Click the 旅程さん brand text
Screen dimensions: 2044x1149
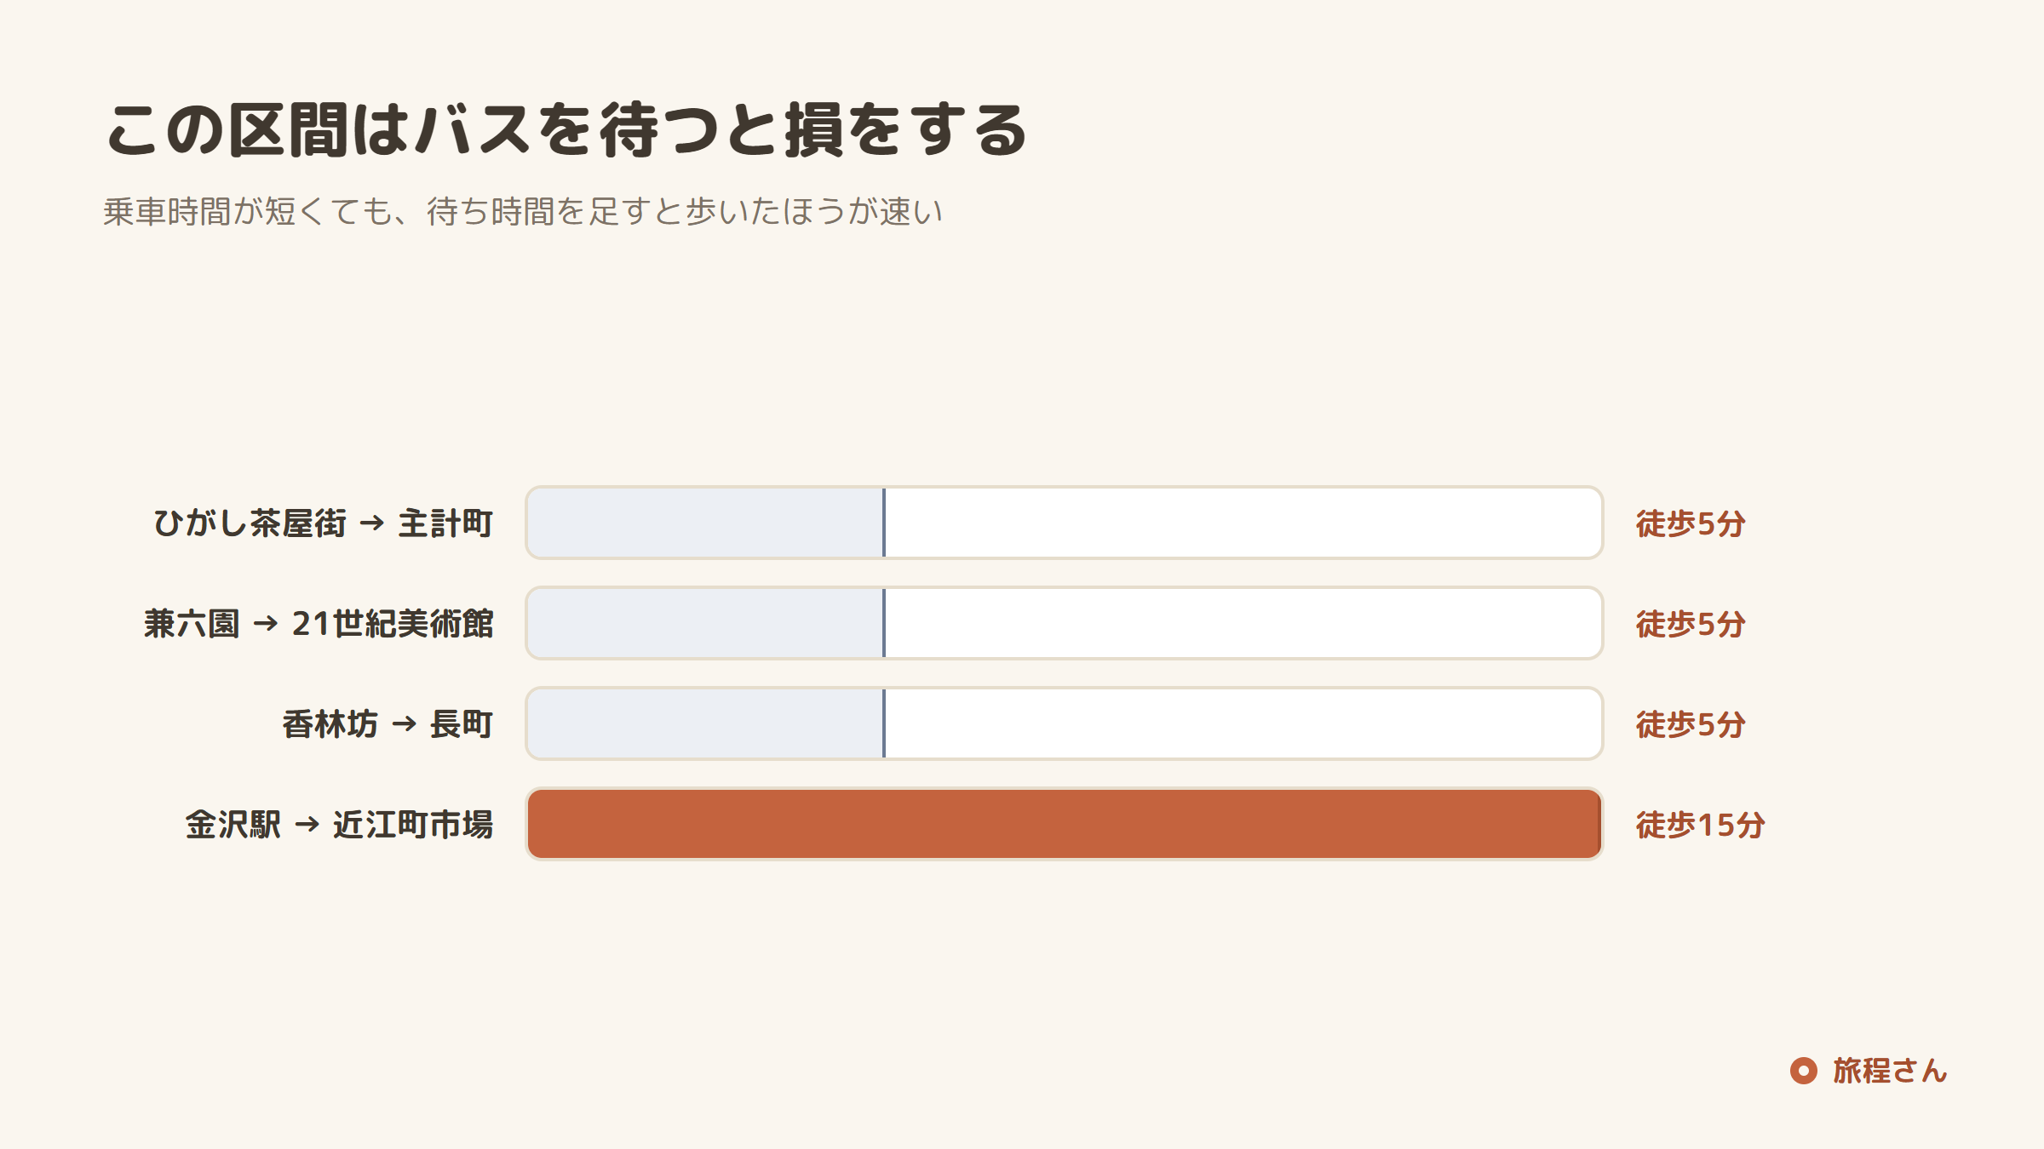point(1890,1071)
